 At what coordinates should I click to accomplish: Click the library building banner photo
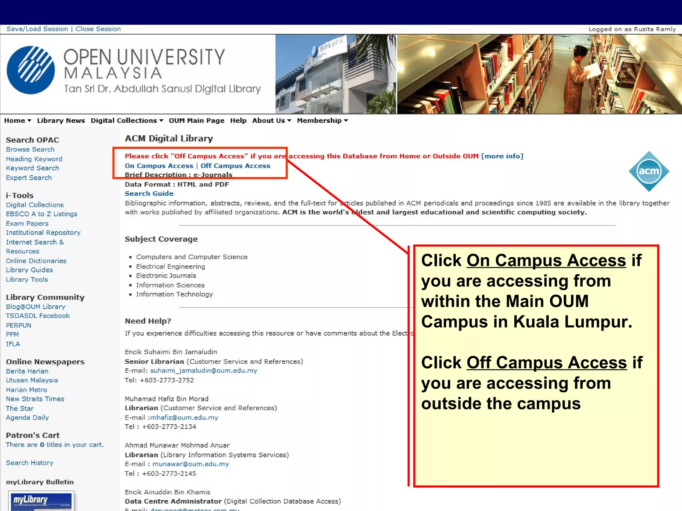pyautogui.click(x=336, y=74)
